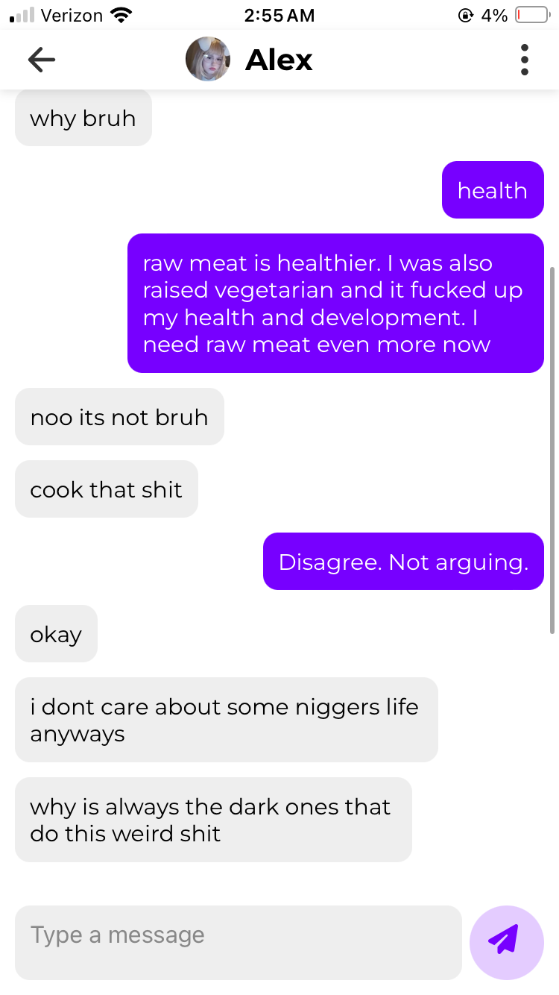Select the "cook that shit" bubble
The width and height of the screenshot is (559, 995).
pos(107,489)
